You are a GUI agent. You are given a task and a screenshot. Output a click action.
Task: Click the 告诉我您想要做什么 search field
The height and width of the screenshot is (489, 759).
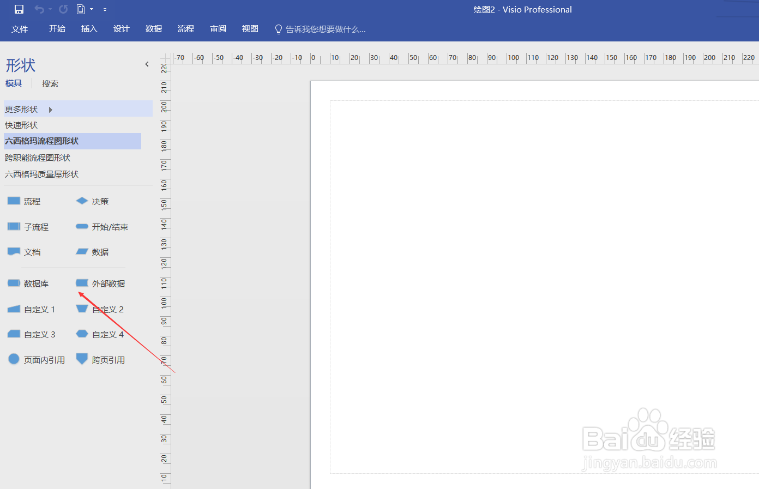point(326,29)
